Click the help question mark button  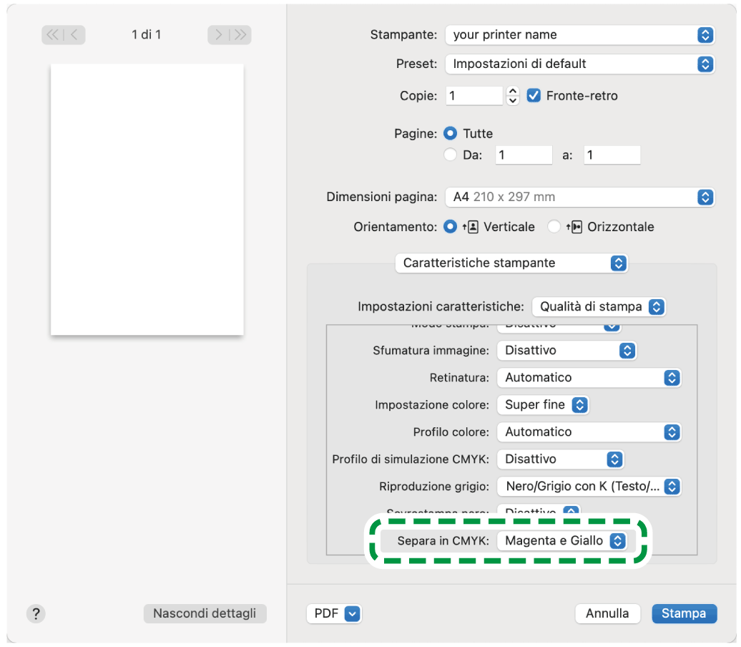tap(36, 613)
